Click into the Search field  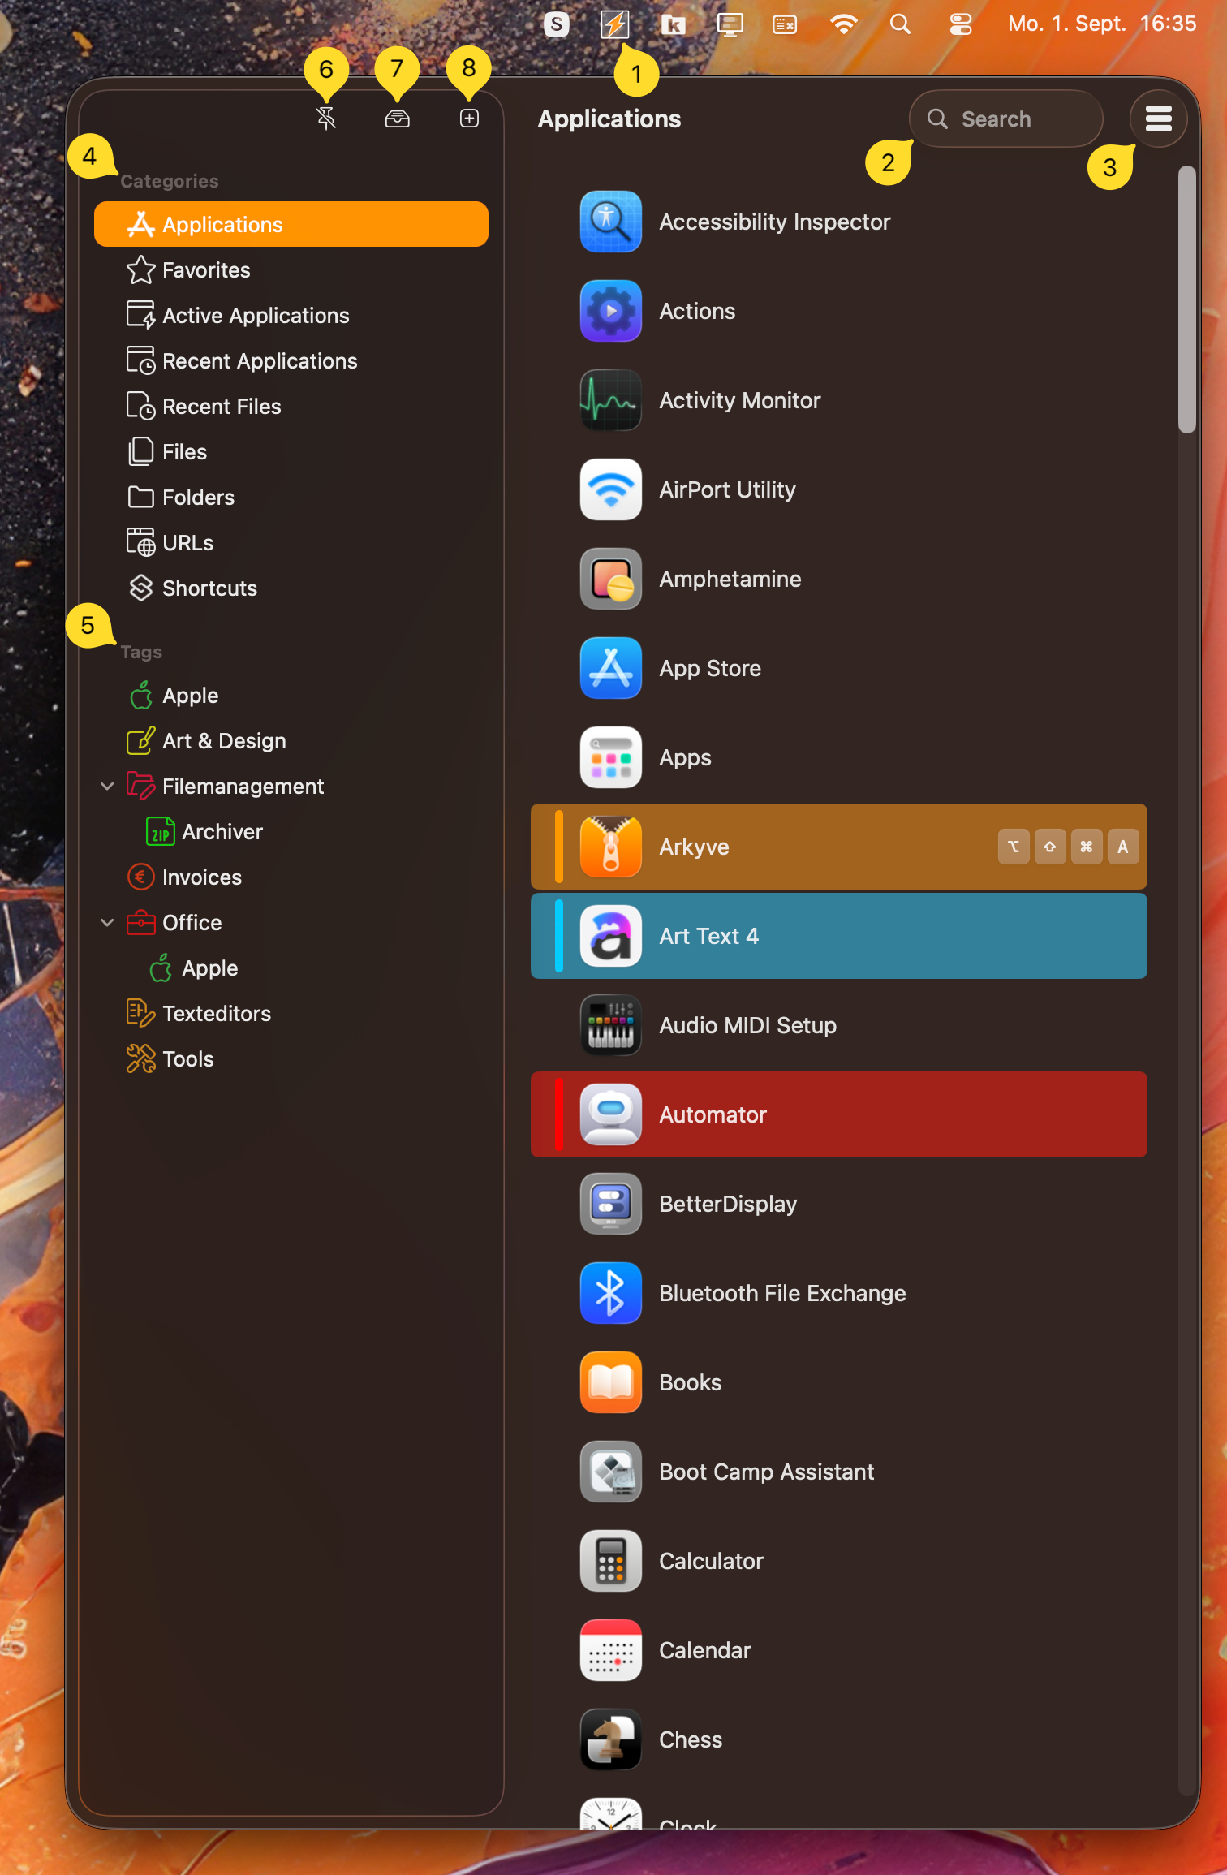click(1005, 119)
